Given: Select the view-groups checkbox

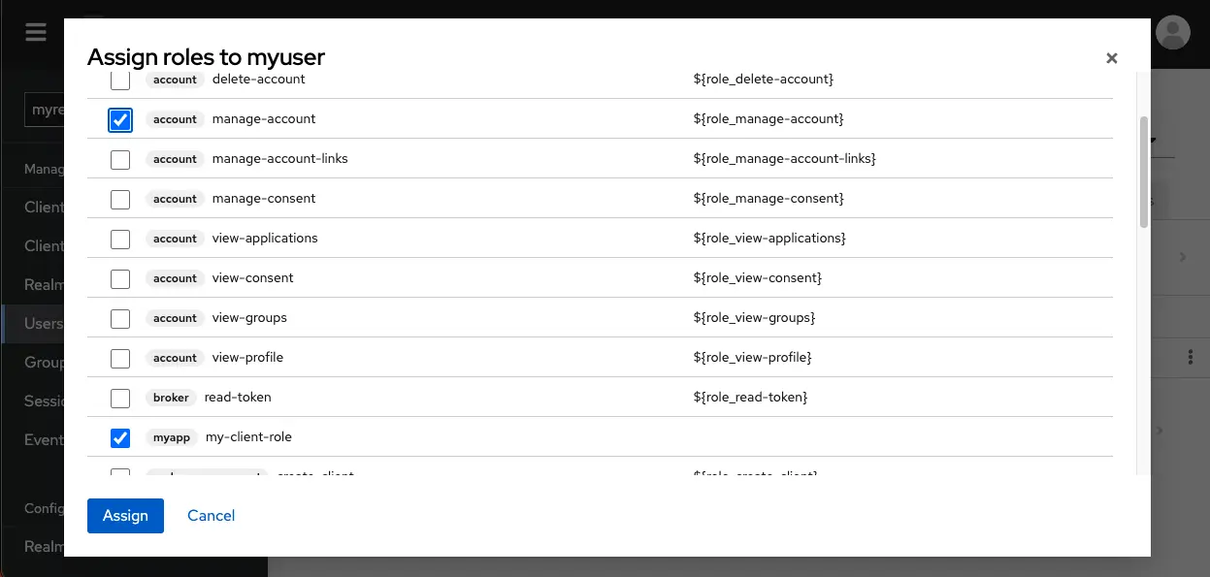Looking at the screenshot, I should coord(119,318).
